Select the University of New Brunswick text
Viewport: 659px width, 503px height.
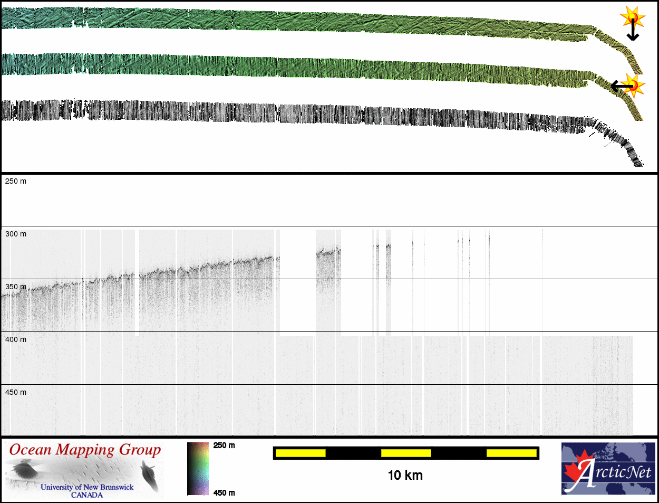(x=87, y=487)
